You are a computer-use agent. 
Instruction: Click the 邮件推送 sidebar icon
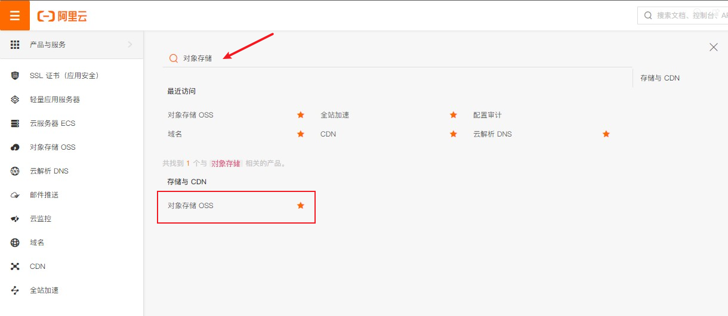coord(16,195)
